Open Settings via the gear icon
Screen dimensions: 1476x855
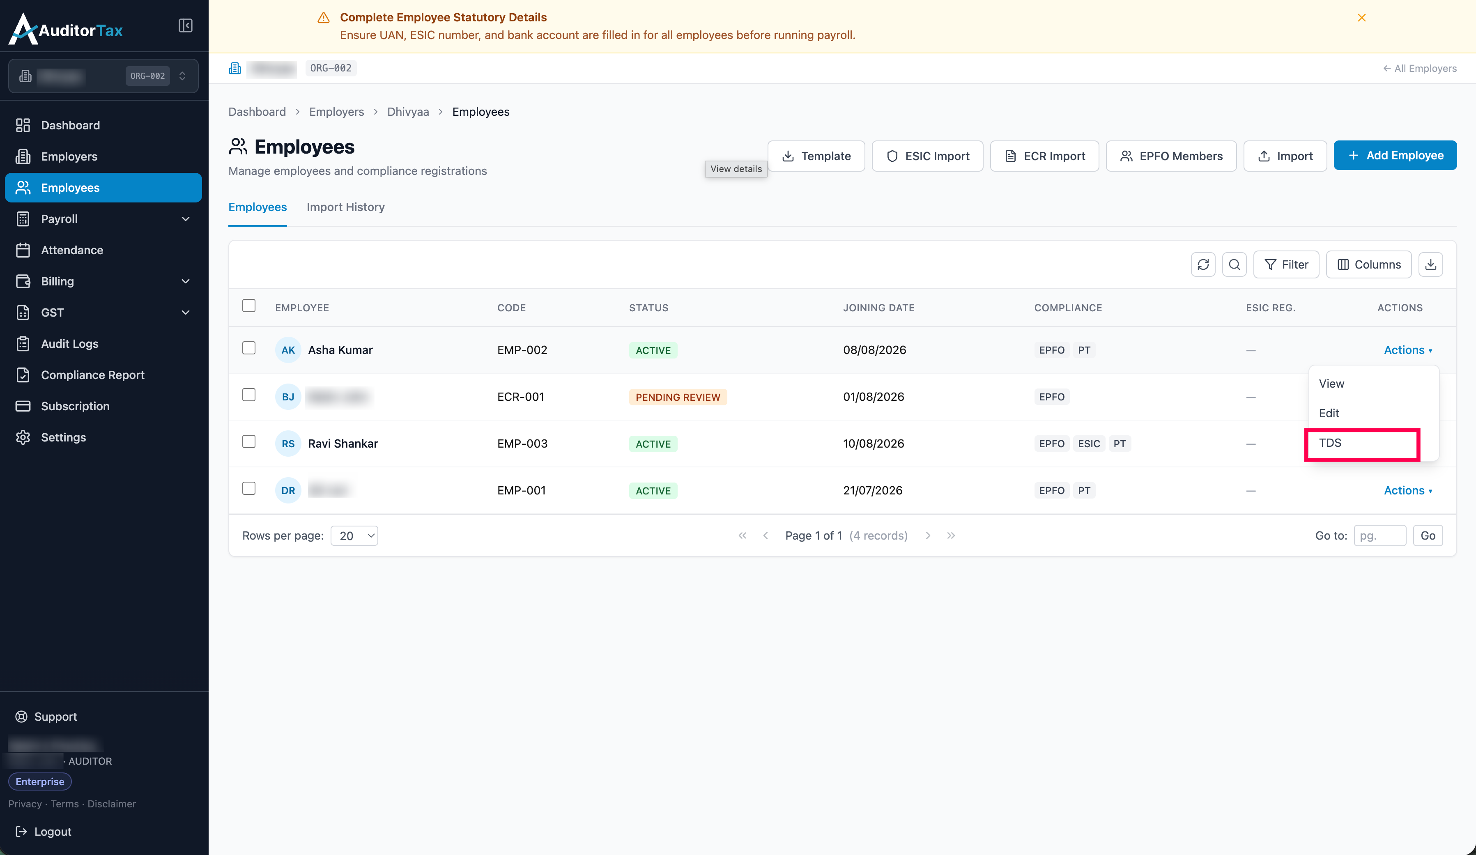point(23,437)
